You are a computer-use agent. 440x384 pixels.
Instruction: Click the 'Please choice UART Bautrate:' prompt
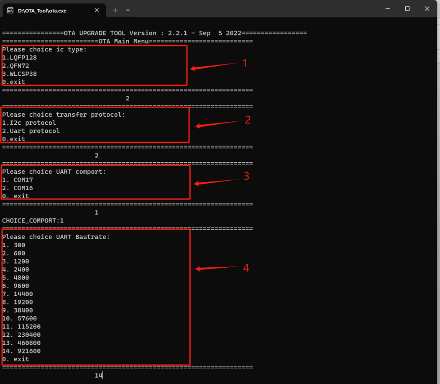[x=56, y=237]
